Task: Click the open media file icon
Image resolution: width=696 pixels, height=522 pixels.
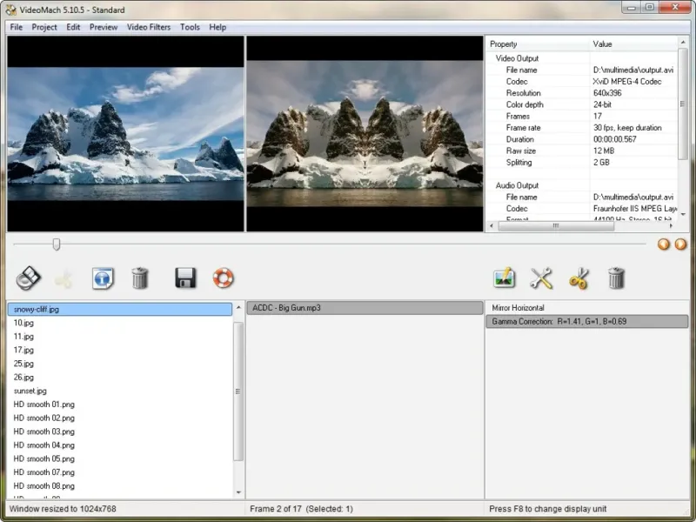Action: click(x=29, y=278)
